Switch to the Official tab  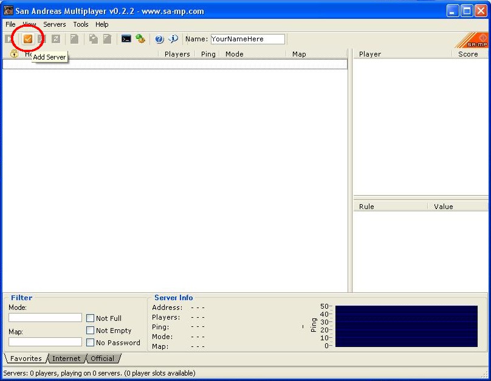tap(103, 359)
